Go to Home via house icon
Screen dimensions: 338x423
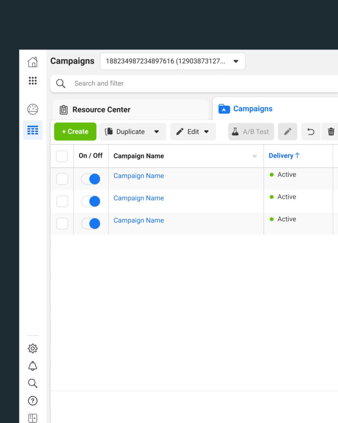[x=33, y=62]
